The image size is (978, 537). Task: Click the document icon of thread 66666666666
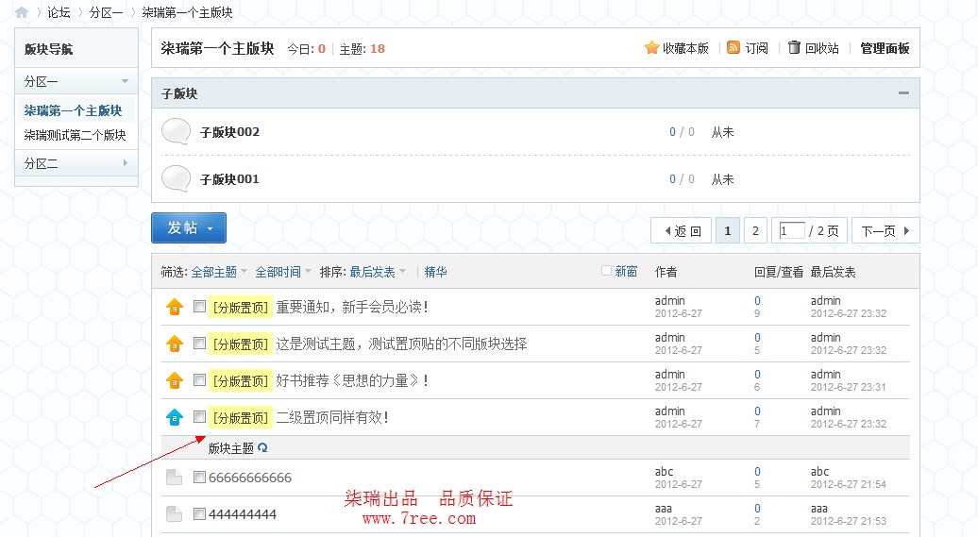pyautogui.click(x=175, y=478)
